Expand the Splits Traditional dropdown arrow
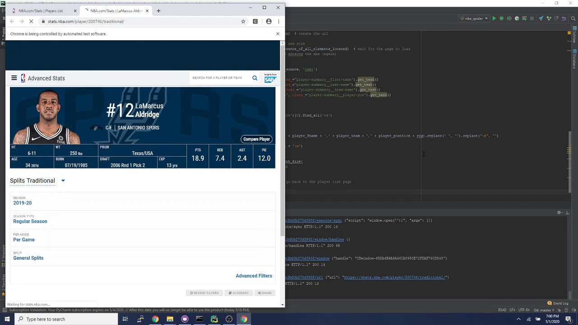Viewport: 578px width, 325px height. pos(63,181)
